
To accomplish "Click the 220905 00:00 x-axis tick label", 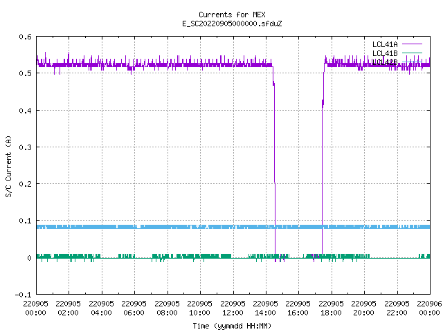I will 35,308.
